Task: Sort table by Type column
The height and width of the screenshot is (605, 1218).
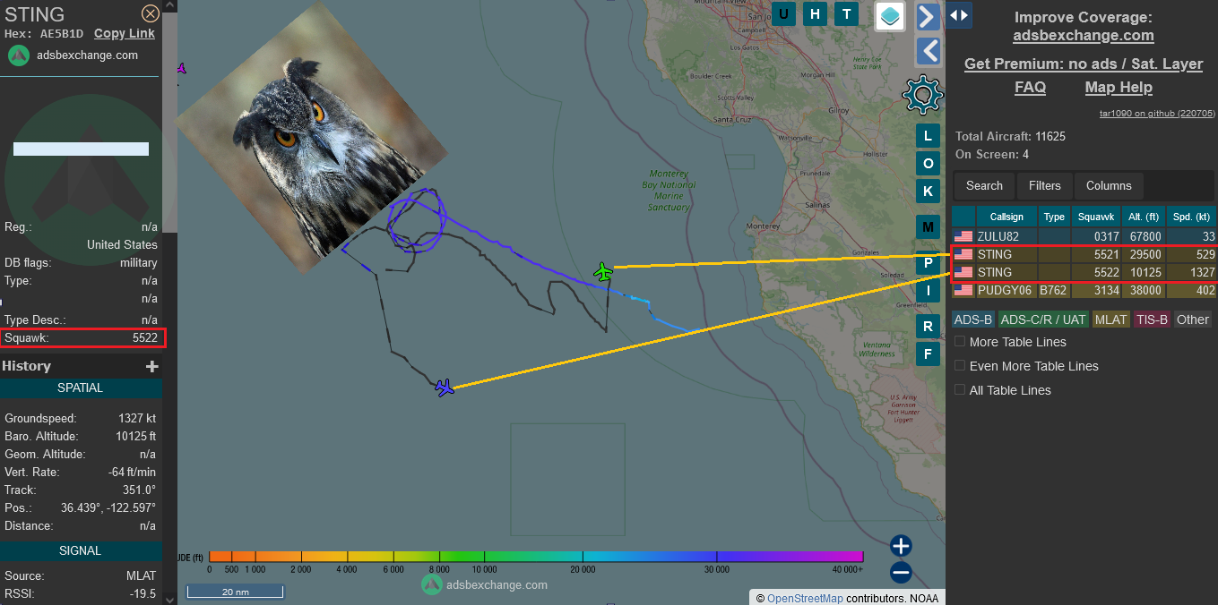Action: point(1055,217)
